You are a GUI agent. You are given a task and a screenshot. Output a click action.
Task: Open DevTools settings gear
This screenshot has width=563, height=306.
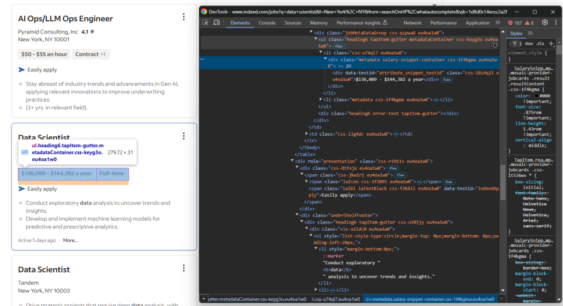[545, 22]
